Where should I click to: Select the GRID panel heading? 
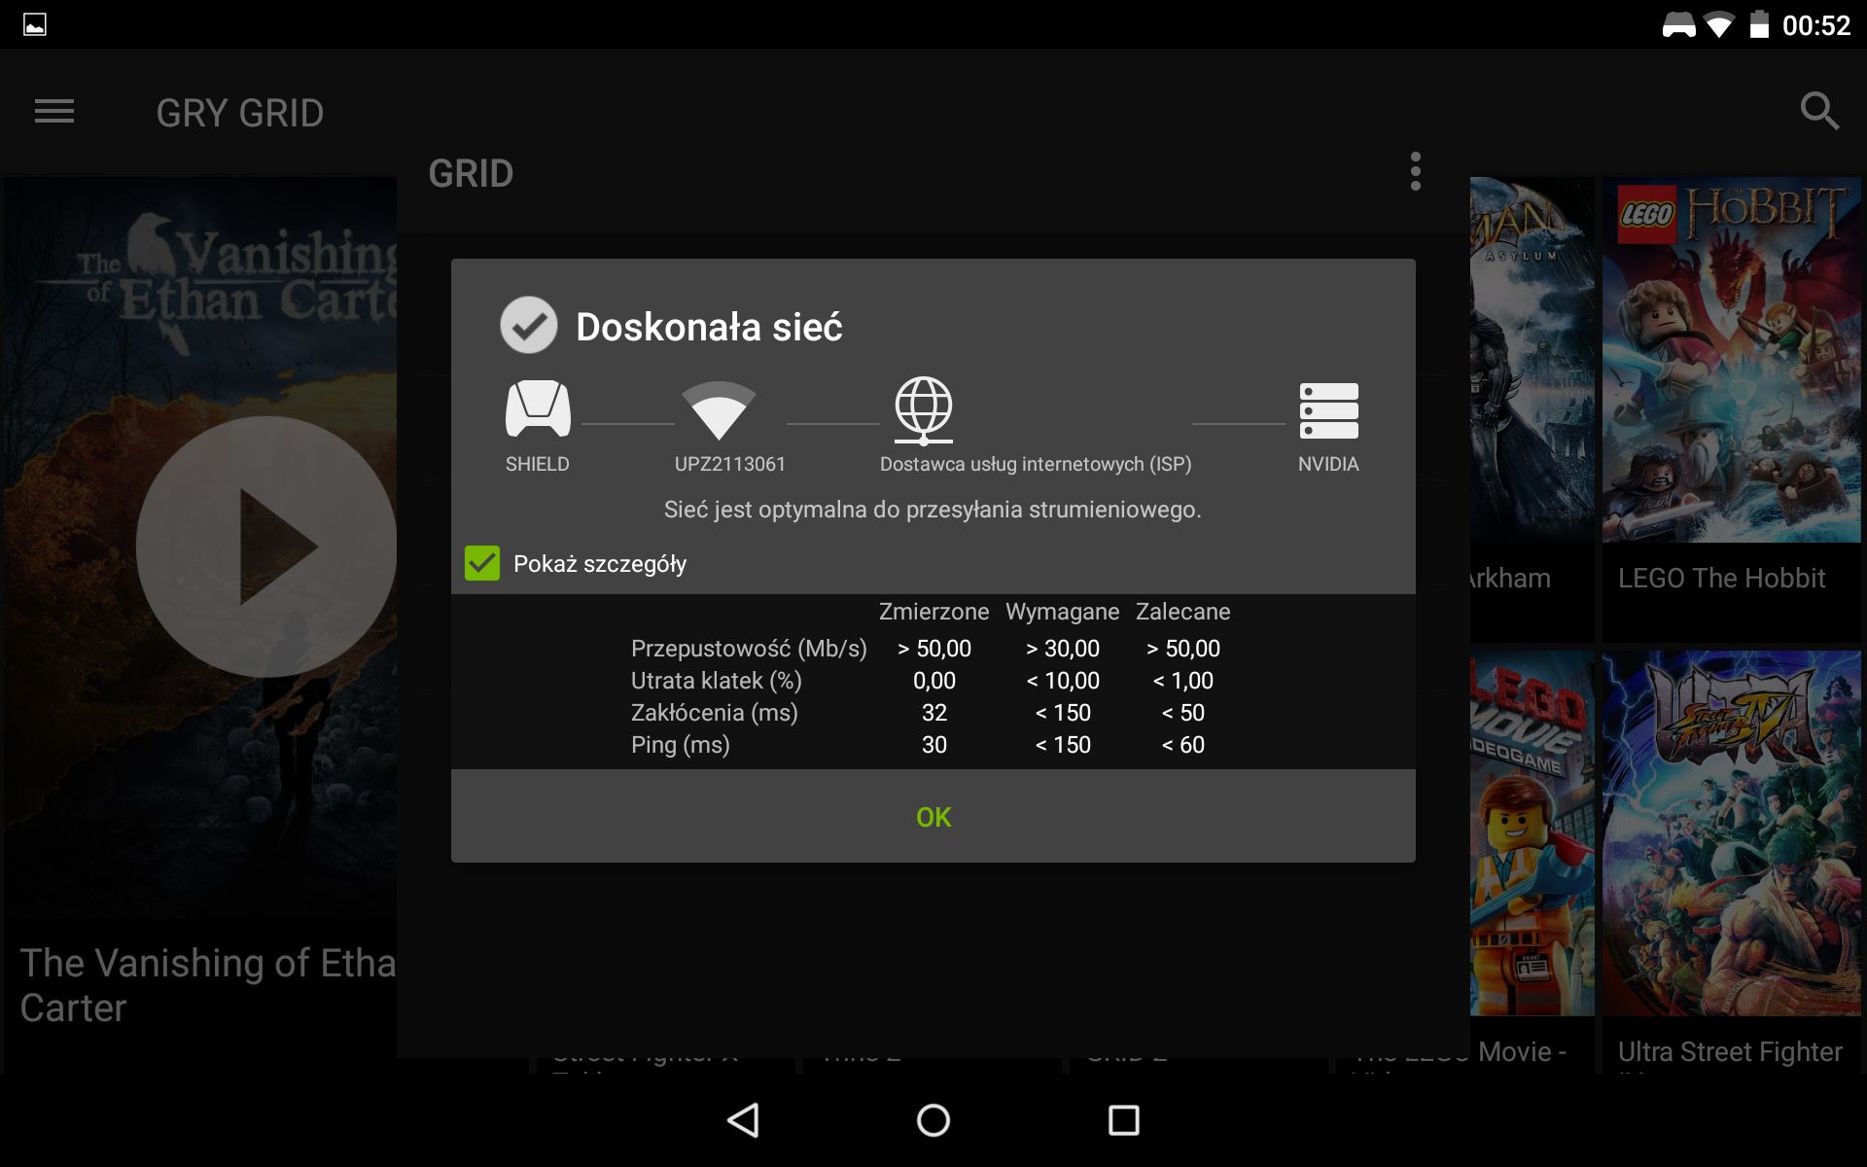471,173
